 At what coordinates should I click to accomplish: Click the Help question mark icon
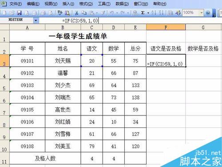(208, 13)
